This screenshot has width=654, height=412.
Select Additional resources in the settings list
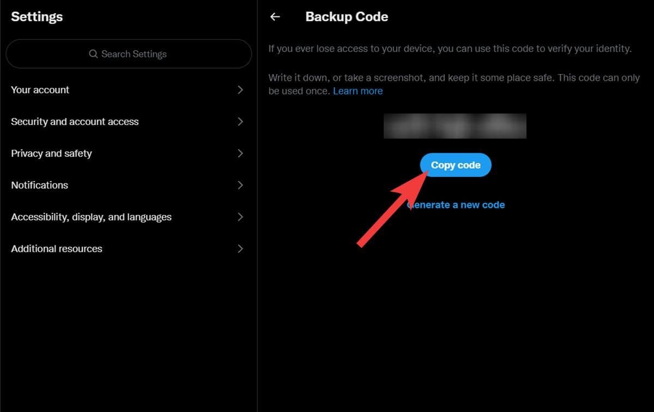click(57, 248)
